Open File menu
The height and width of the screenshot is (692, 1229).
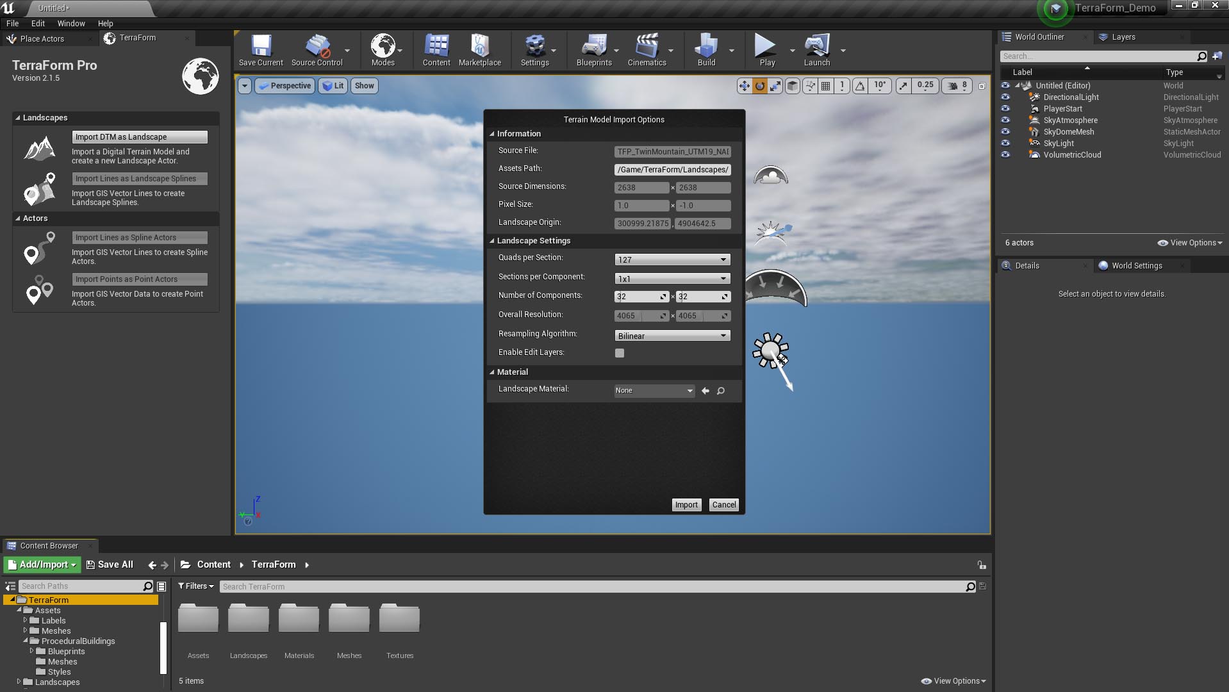tap(12, 23)
